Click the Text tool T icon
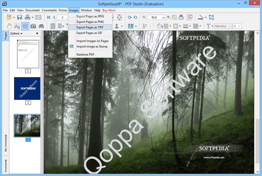Image resolution: width=262 pixels, height=176 pixels. [208, 26]
